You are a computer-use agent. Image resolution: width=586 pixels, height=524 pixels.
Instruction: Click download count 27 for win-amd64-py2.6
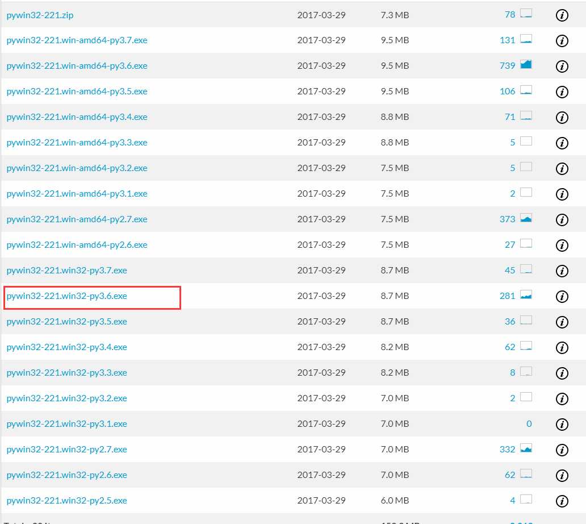click(510, 244)
